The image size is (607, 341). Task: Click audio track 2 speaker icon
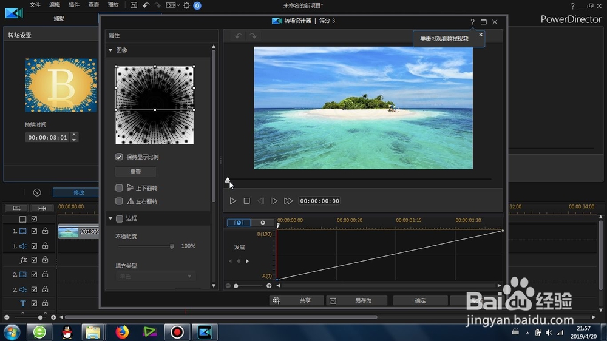(x=23, y=289)
